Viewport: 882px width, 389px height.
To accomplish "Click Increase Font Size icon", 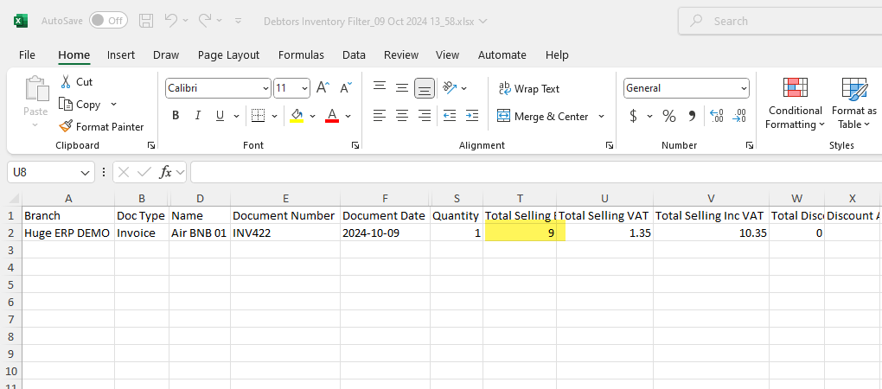I will pos(323,87).
